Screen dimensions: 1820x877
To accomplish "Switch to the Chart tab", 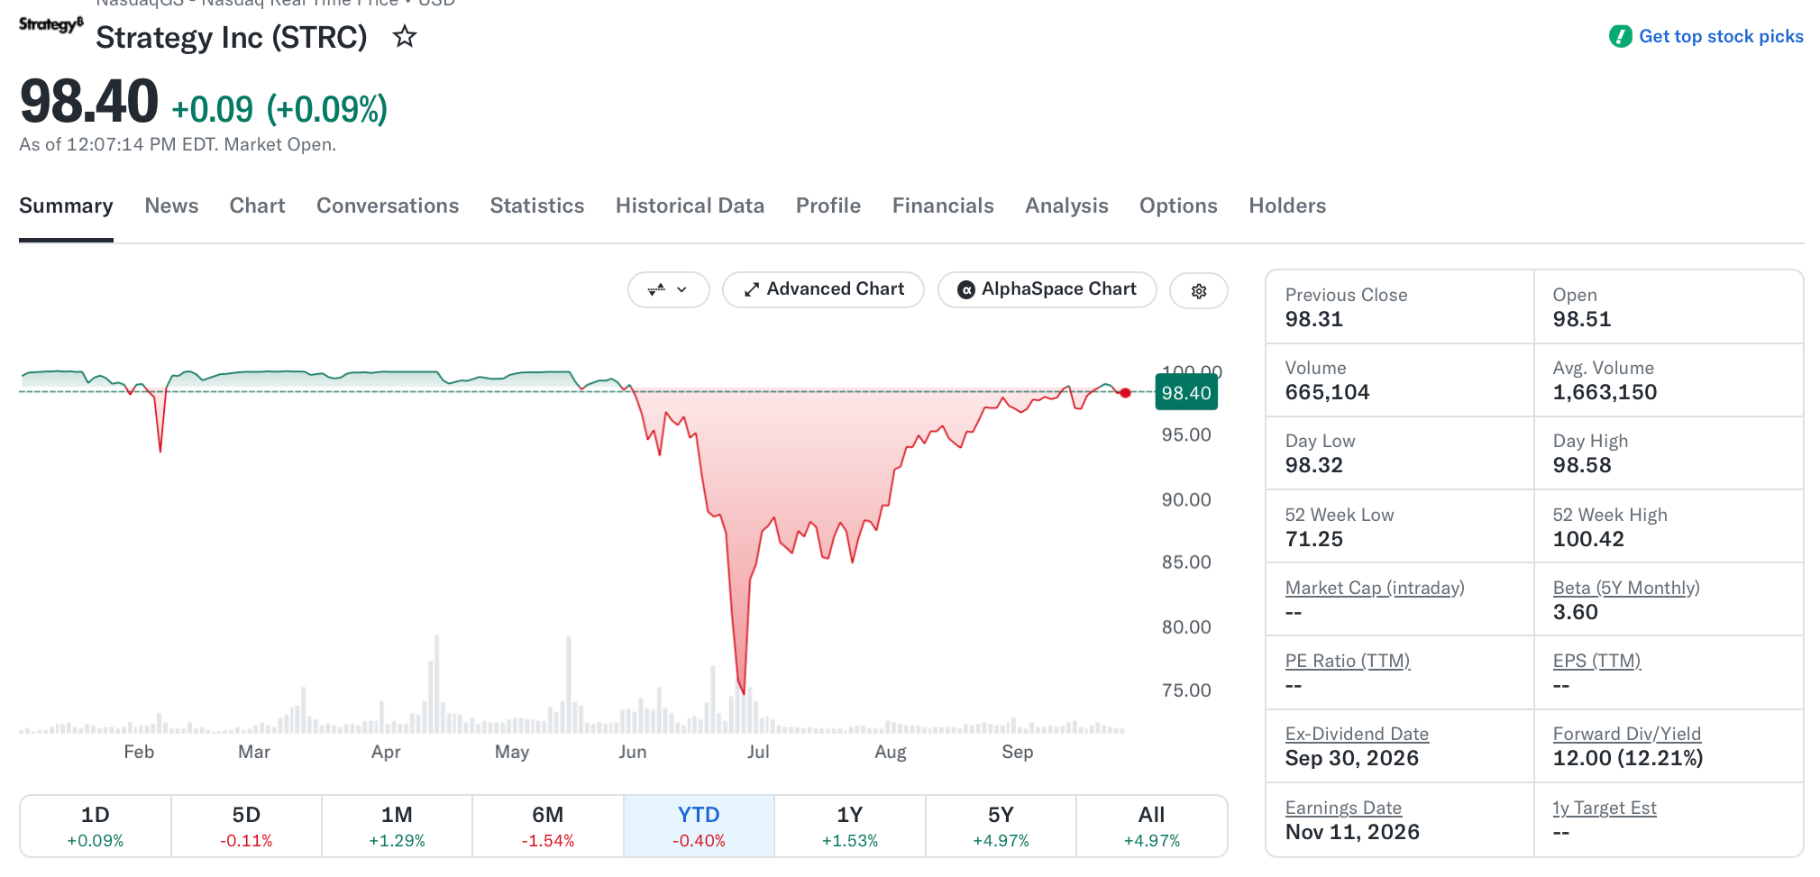I will click(x=257, y=206).
